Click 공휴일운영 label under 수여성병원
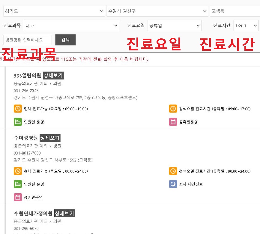Image resolution: width=260 pixels, height=234 pixels. (x=33, y=197)
